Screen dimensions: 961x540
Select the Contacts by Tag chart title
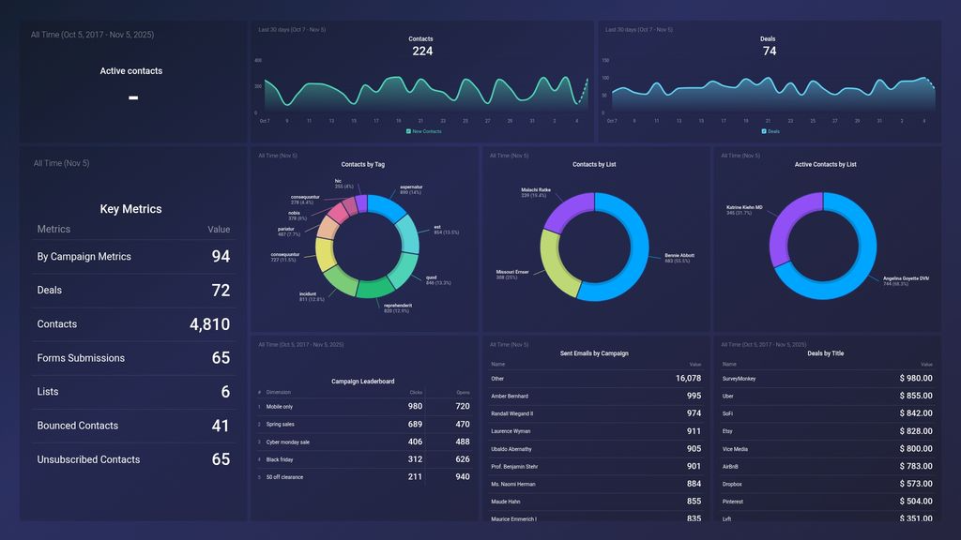(363, 164)
